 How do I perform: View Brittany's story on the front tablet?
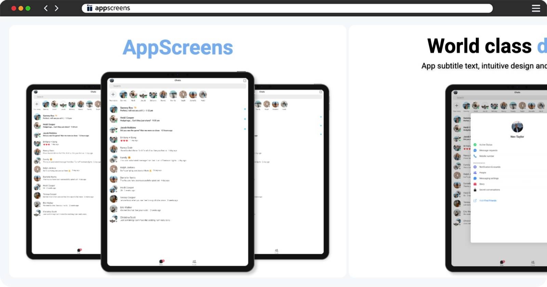coord(153,95)
